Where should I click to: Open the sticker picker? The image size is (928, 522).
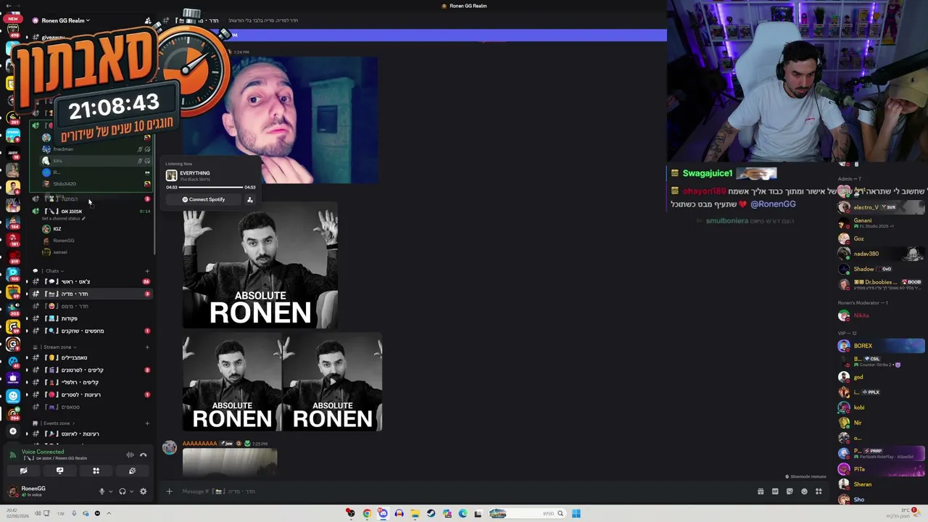(x=790, y=492)
